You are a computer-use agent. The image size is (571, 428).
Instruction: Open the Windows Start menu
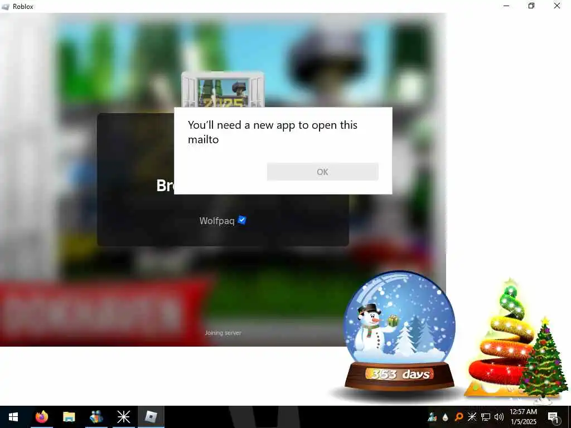13,417
